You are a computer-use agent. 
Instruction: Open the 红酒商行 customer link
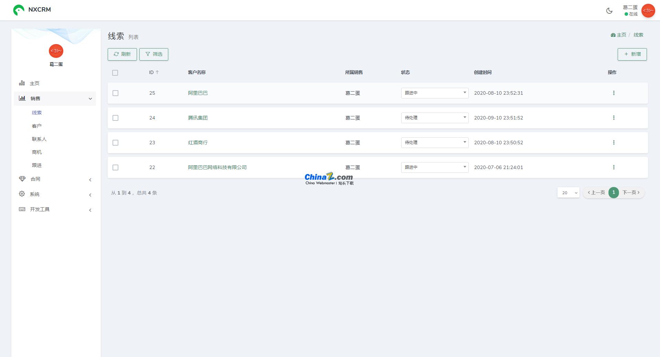[x=198, y=143]
